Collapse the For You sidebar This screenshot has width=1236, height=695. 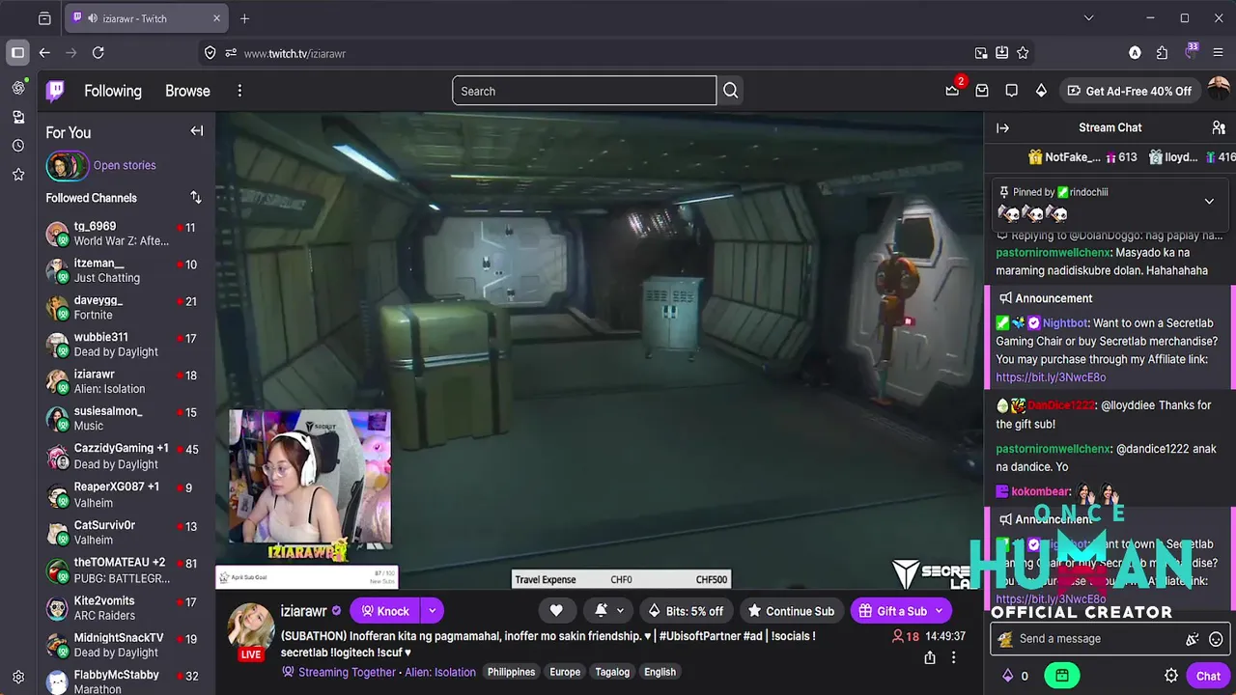click(197, 131)
